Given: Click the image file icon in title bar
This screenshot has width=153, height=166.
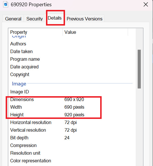Looking at the screenshot, I should pyautogui.click(x=6, y=4).
